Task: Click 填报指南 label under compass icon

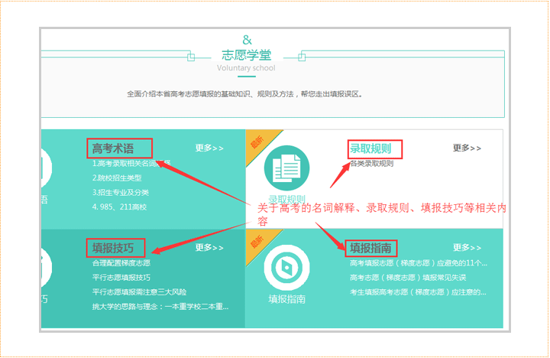Action: 287,299
